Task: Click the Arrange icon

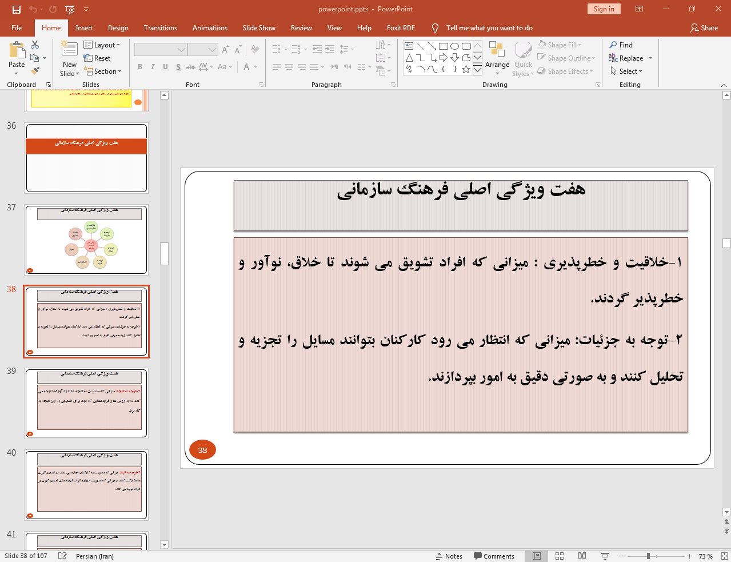Action: 497,50
